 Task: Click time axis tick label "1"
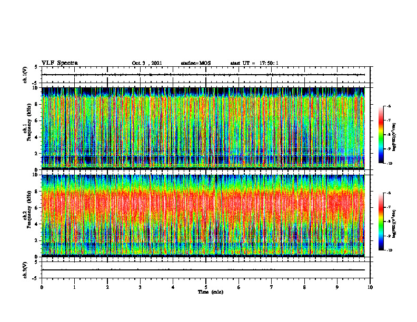pyautogui.click(x=74, y=287)
